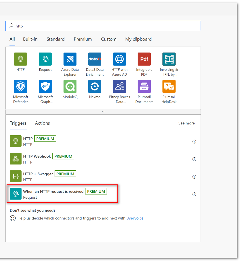Switch to the Built-in tab
Image resolution: width=240 pixels, height=261 pixels.
click(30, 39)
